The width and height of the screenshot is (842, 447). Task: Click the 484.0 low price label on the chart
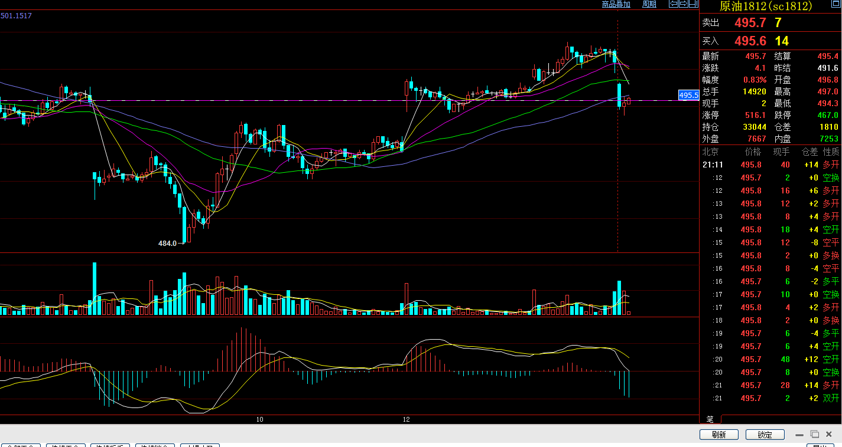pyautogui.click(x=167, y=244)
